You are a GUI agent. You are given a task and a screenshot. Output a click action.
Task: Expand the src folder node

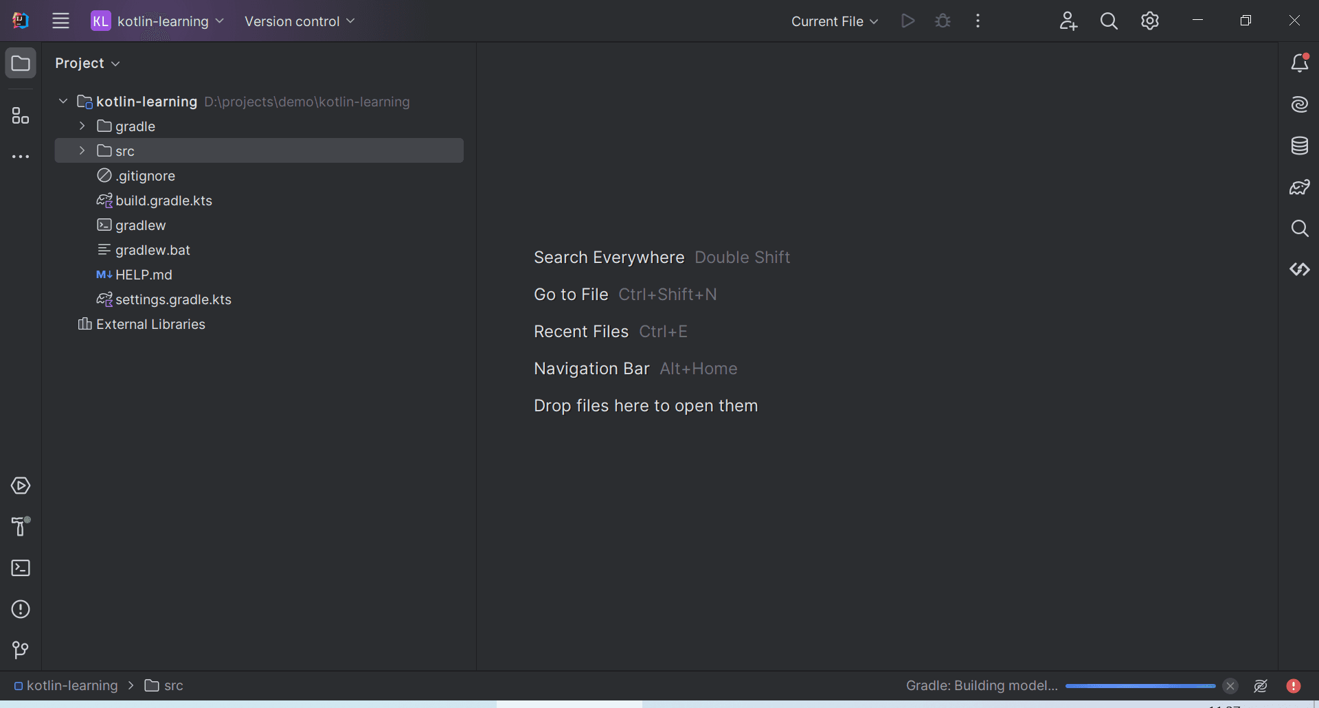[x=82, y=150]
